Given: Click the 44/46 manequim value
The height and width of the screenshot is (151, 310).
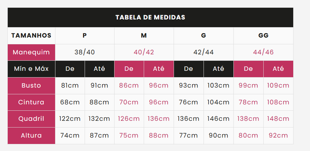Looking at the screenshot, I should click(x=263, y=52).
